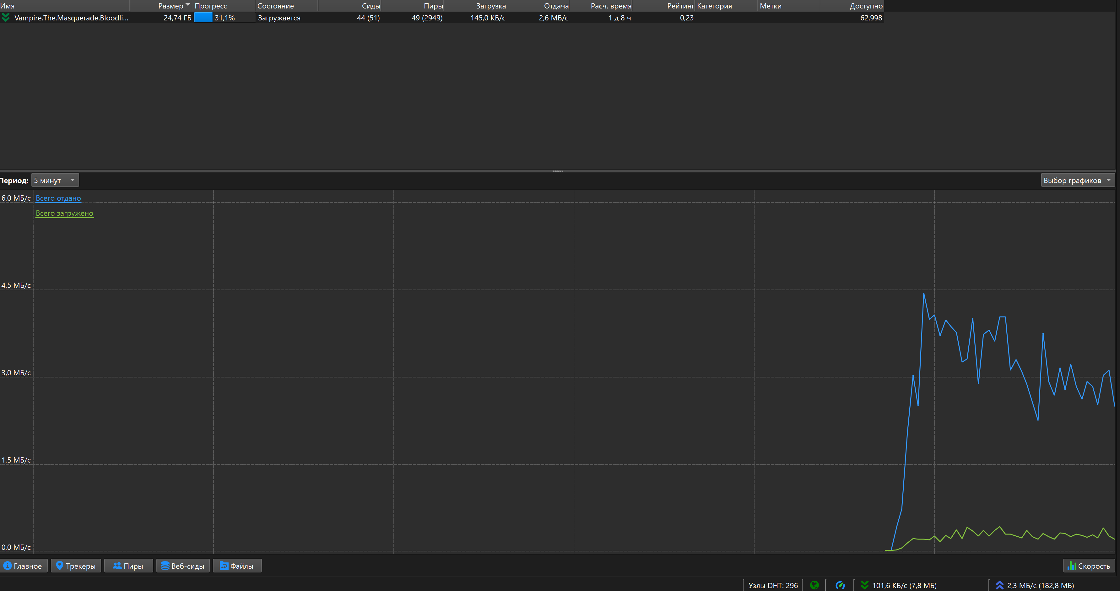
Task: Toggle alternative speed limits speedometer icon
Action: click(x=840, y=585)
